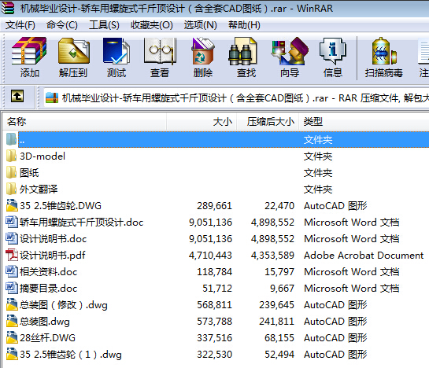
Task: Open the Wizard (向导) icon
Action: (x=290, y=51)
